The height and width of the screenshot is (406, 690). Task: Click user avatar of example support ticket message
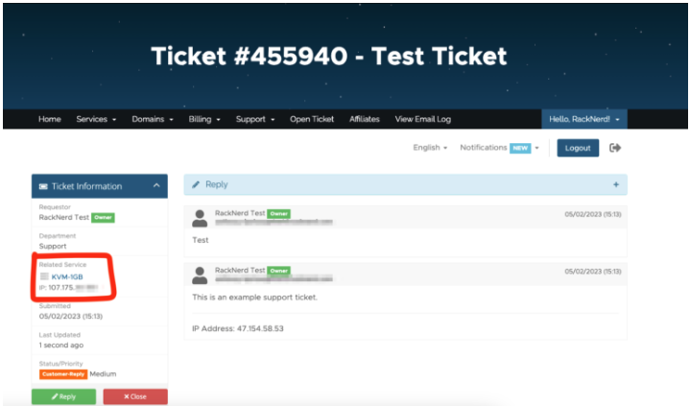200,275
